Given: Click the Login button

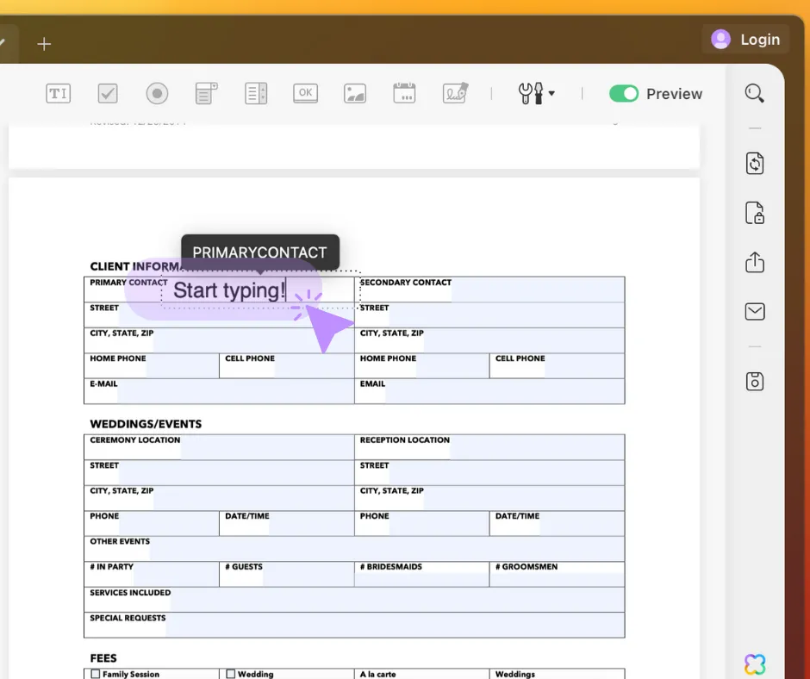Looking at the screenshot, I should (746, 39).
